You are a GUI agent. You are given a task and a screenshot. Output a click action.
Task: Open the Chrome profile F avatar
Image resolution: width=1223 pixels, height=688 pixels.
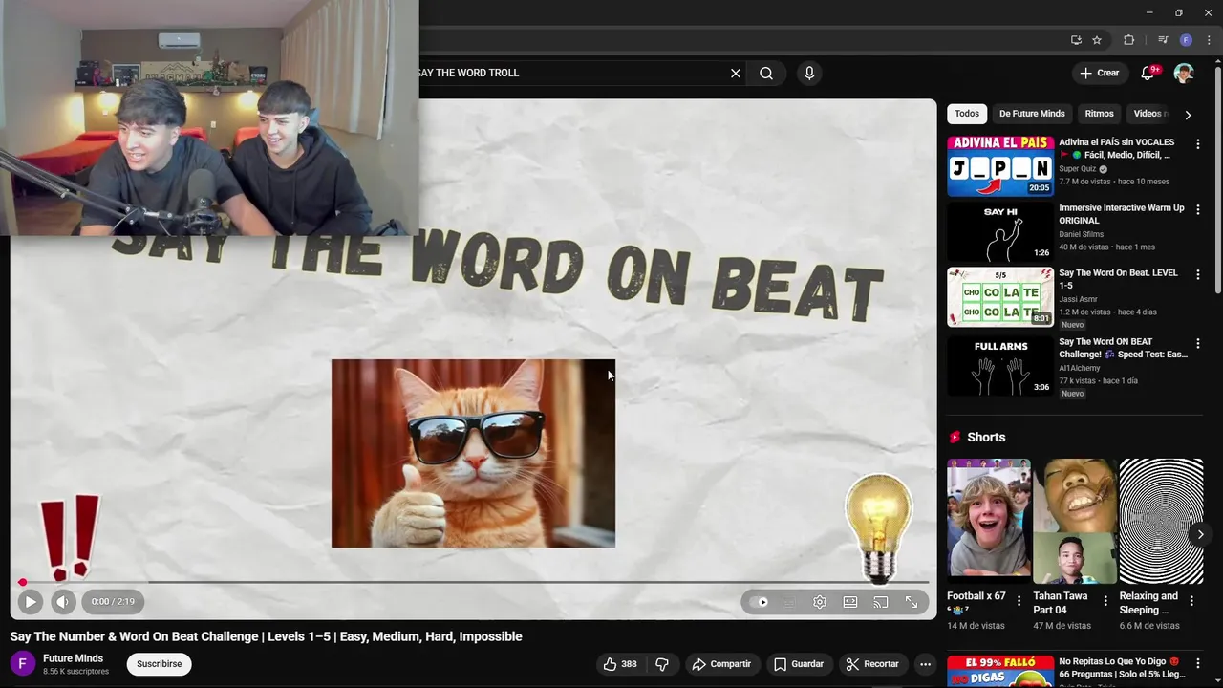coord(1186,40)
